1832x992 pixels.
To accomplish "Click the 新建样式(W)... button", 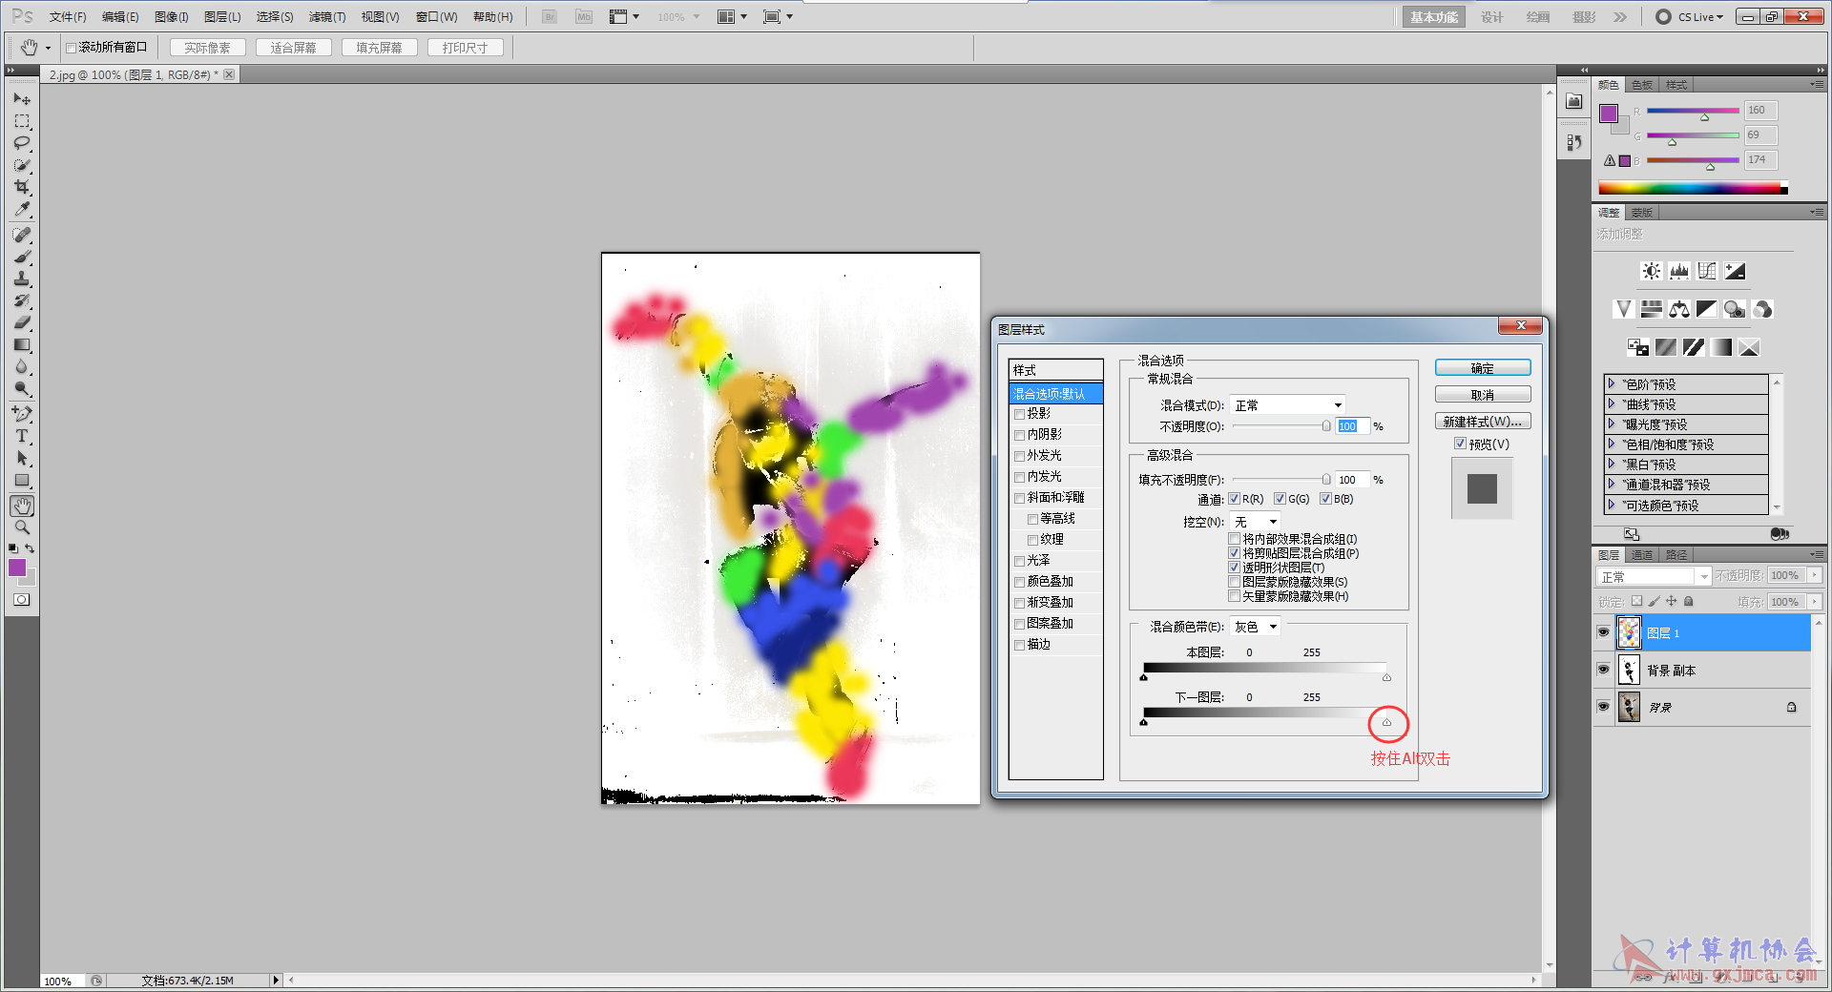I will pos(1483,422).
